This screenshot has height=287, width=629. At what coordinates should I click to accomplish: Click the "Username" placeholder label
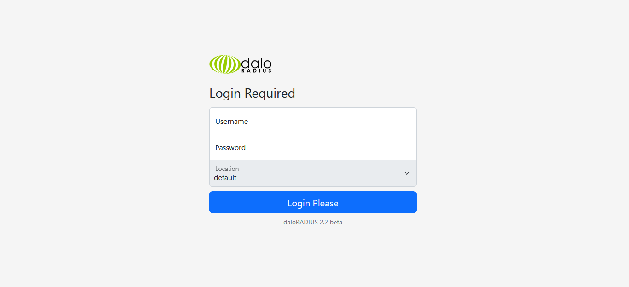[x=232, y=122]
